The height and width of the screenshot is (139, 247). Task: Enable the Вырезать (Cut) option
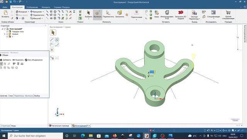[18, 60]
